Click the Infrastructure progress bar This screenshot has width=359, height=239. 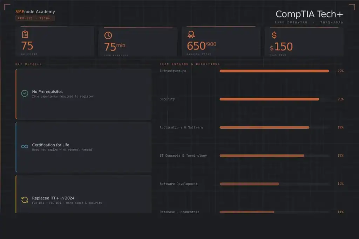pos(274,71)
